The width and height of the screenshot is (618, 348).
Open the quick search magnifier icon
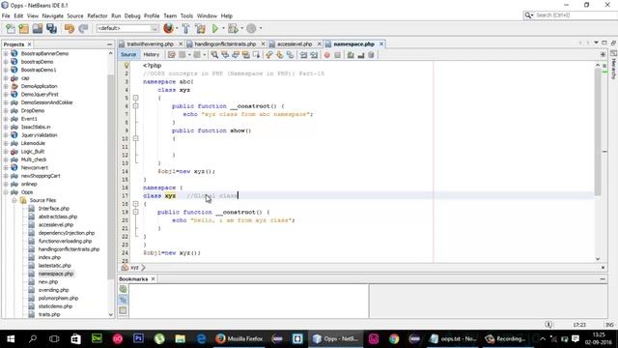point(528,15)
